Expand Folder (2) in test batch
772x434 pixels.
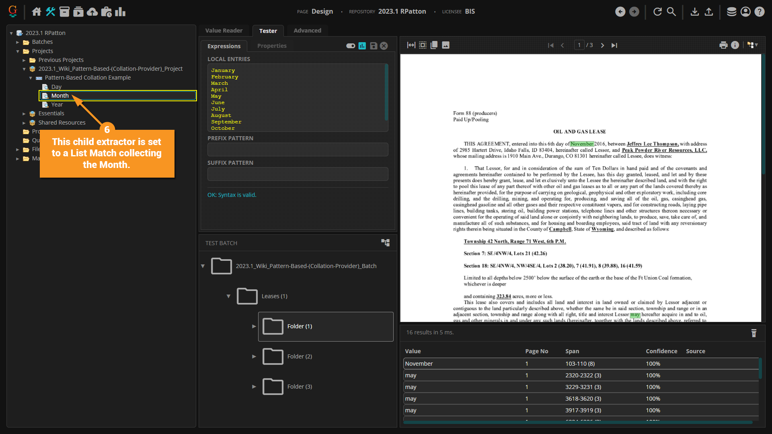254,356
